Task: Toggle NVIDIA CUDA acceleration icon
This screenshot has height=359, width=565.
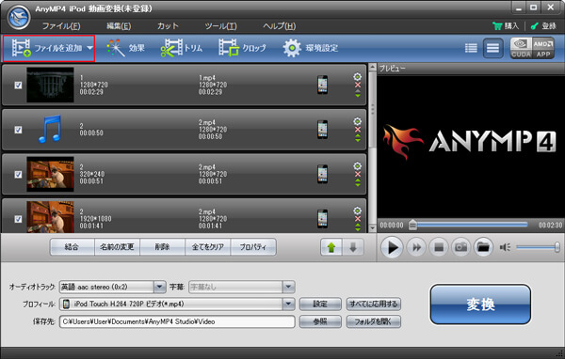Action: point(521,48)
